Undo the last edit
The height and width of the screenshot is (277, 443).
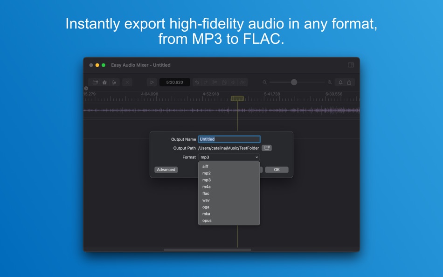197,82
